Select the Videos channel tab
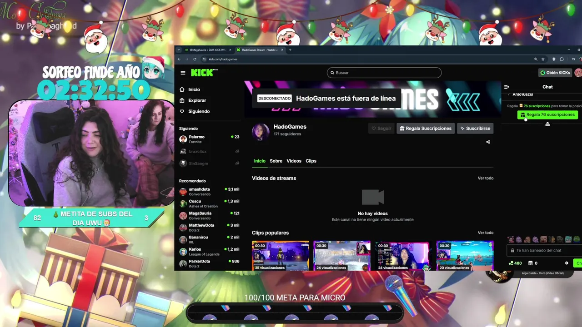The width and height of the screenshot is (582, 327). tap(294, 161)
